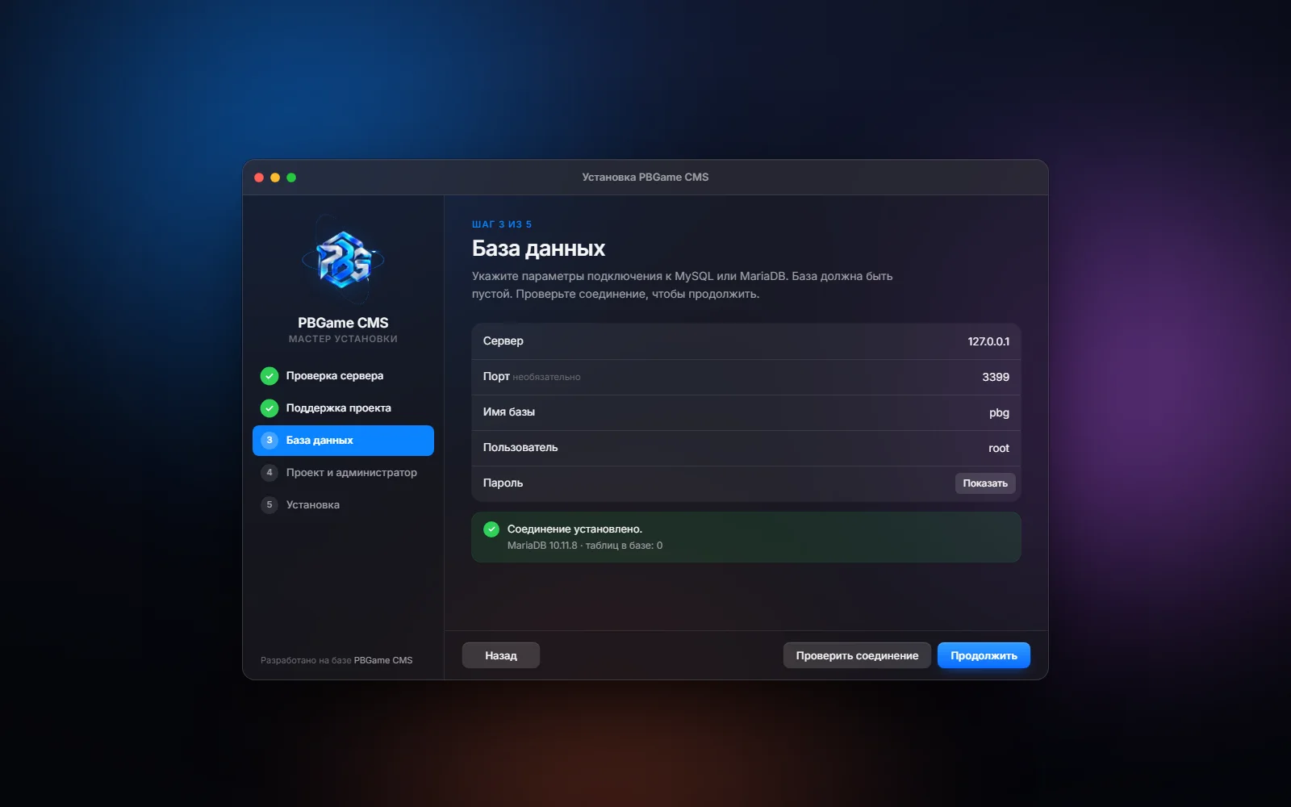Image resolution: width=1291 pixels, height=807 pixels.
Task: Click the window title Установка PBGame CMS
Action: [645, 177]
